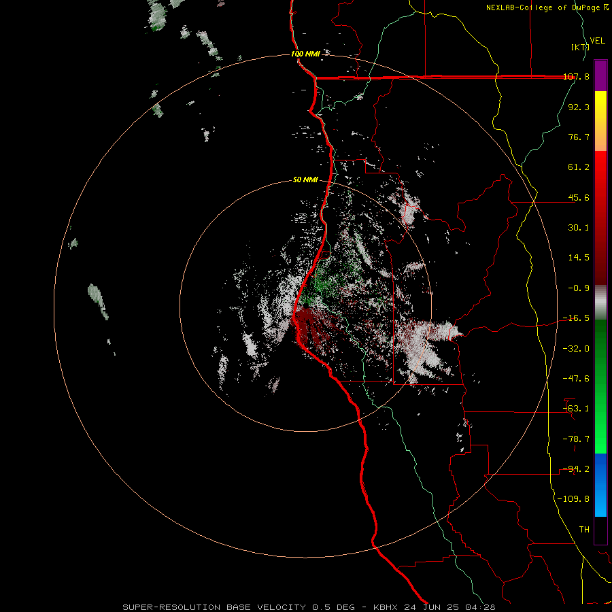Click the 92.3 scale value
The height and width of the screenshot is (612, 612).
tap(579, 107)
